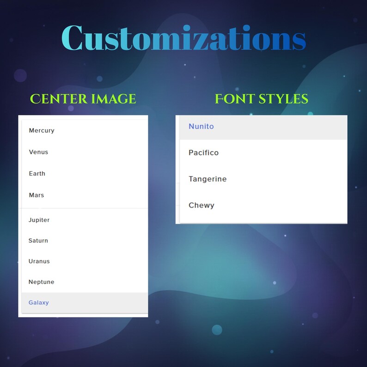Choose the Venus option
The width and height of the screenshot is (367, 367).
pyautogui.click(x=85, y=152)
